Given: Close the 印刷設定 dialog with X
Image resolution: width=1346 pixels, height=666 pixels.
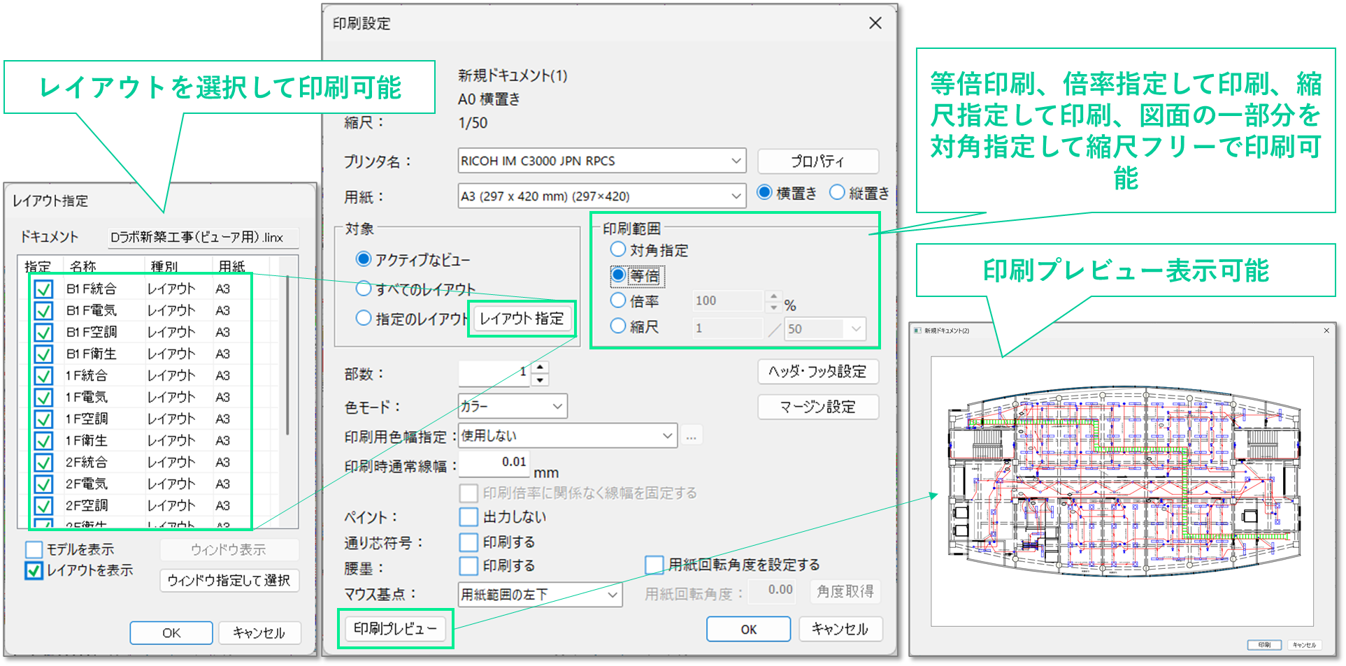Looking at the screenshot, I should [875, 23].
